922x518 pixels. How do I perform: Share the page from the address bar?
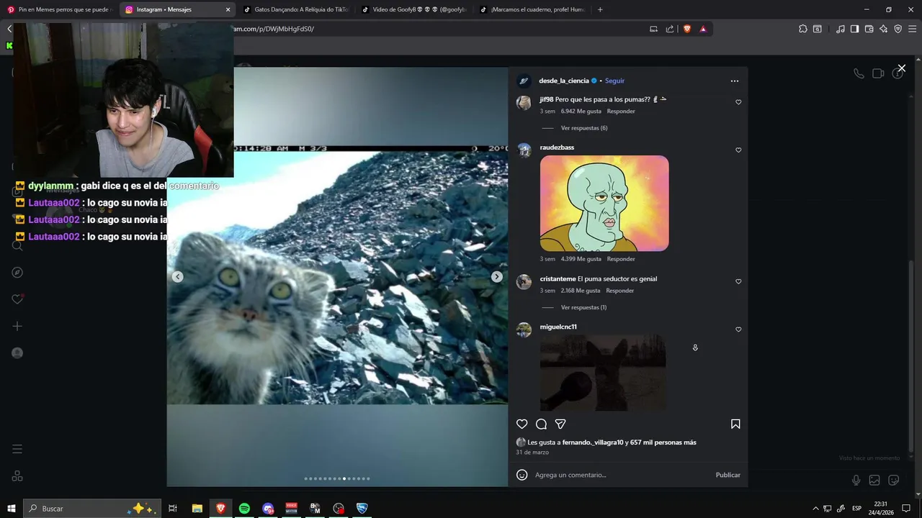670,29
